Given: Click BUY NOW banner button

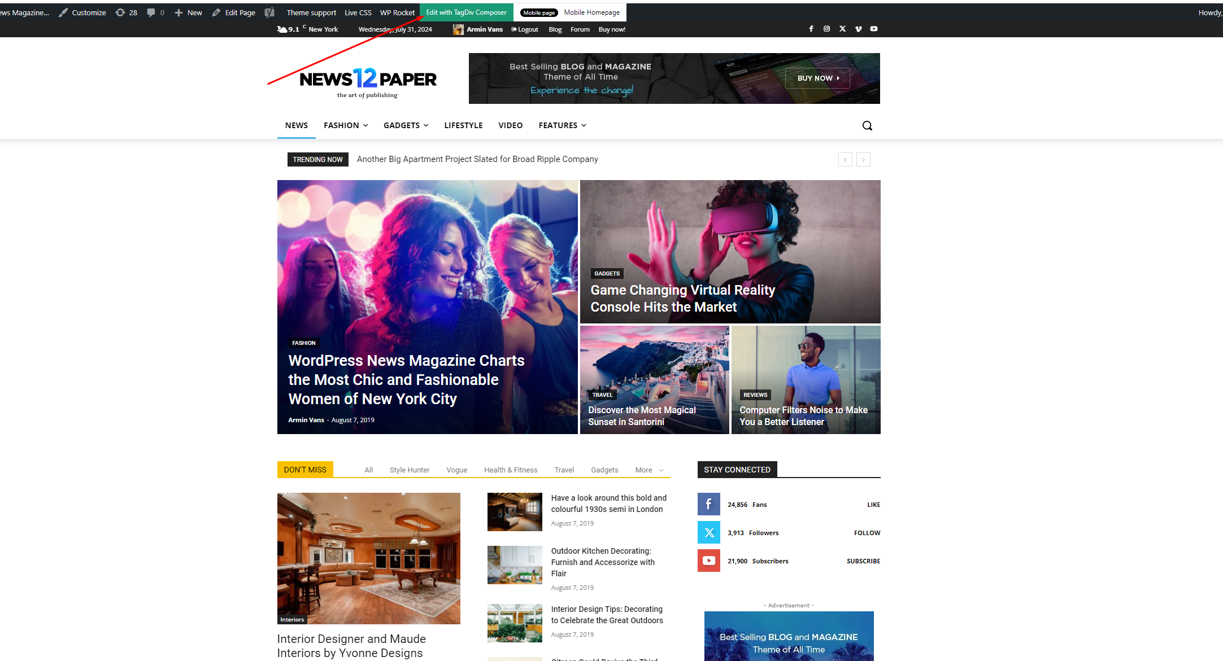Looking at the screenshot, I should click(817, 78).
